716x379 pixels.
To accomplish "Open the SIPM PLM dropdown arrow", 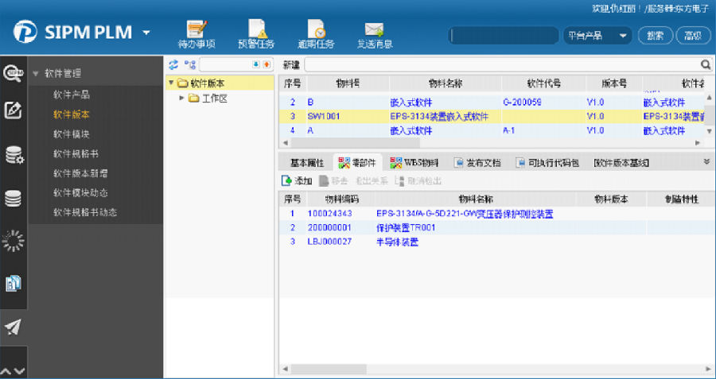I will [146, 33].
